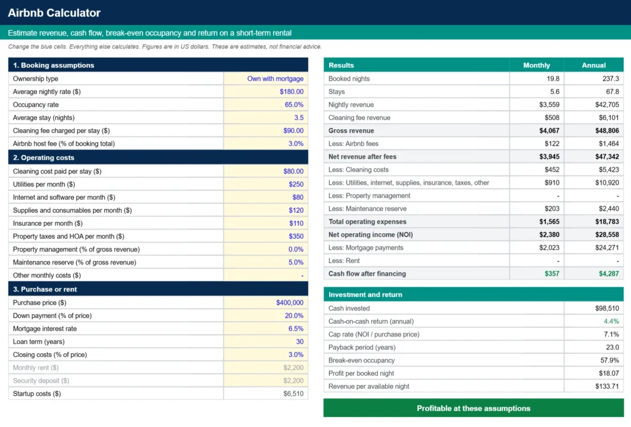Select the '2. Operating costs' section header
Screen dimensions: 631x427
pyautogui.click(x=158, y=158)
